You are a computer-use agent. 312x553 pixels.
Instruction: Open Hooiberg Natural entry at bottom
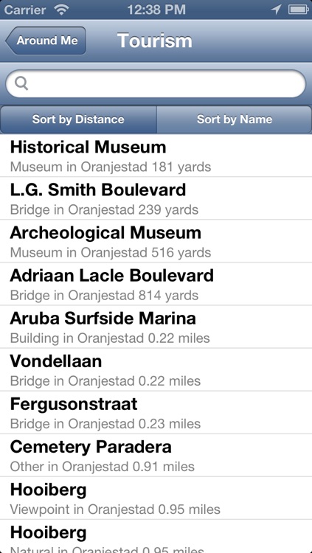[156, 537]
